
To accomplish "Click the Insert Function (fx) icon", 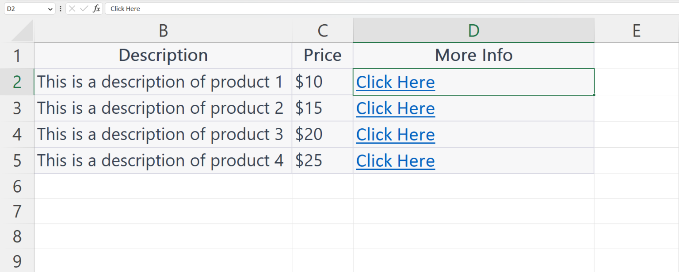I will tap(97, 8).
